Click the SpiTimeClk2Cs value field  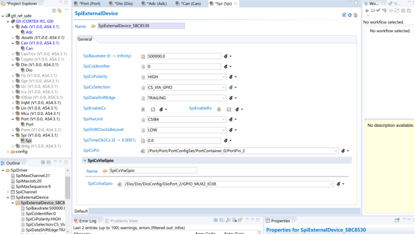click(184, 141)
